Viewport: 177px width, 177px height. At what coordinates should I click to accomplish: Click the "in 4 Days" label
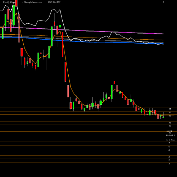[x=170, y=140]
